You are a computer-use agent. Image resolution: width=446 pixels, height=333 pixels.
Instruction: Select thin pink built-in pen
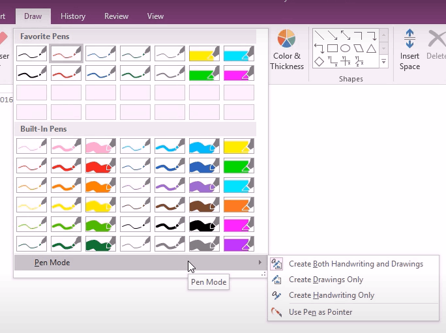click(x=31, y=146)
